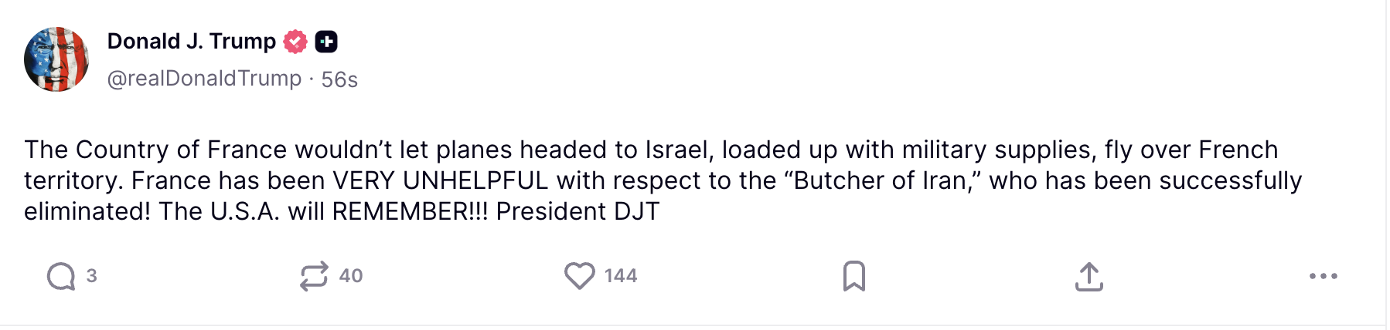The image size is (1390, 330).
Task: Open the Donald J. Trump display name
Action: [191, 42]
